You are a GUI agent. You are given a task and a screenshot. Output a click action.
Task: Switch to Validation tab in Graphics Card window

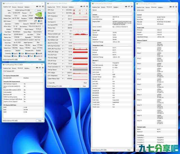click(x=27, y=7)
